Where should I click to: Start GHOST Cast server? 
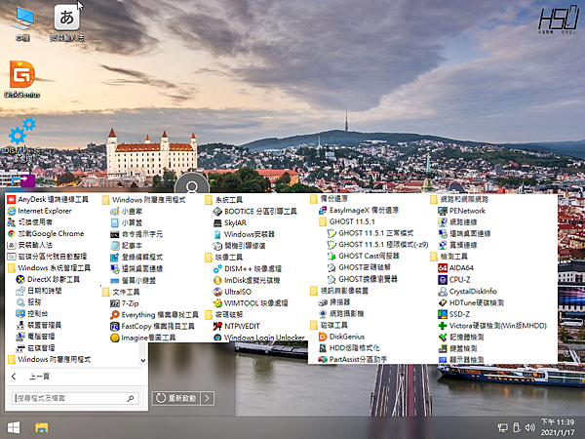click(x=363, y=256)
